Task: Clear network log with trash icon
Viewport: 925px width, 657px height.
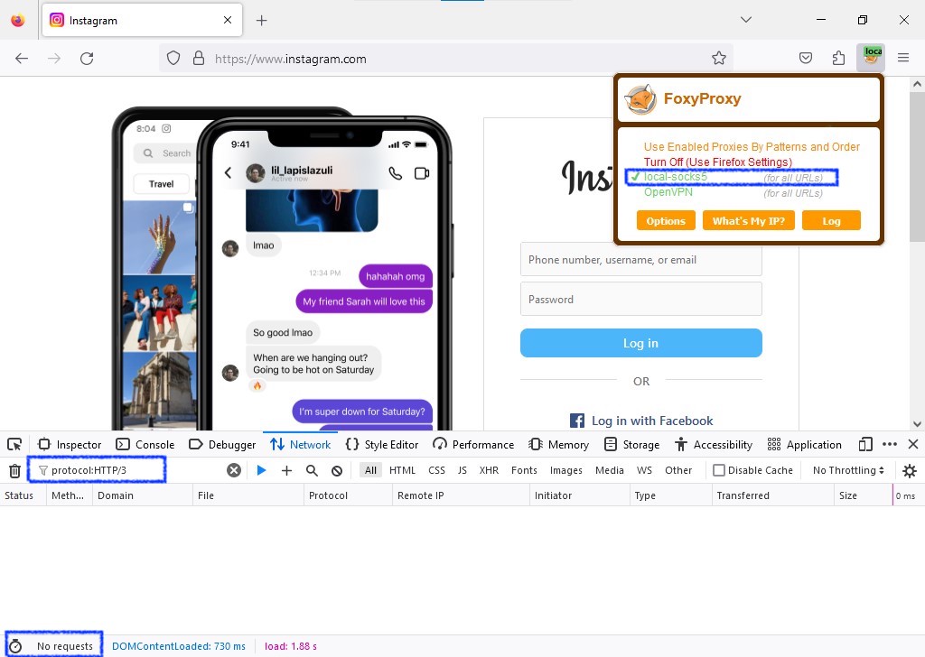Action: coord(14,470)
